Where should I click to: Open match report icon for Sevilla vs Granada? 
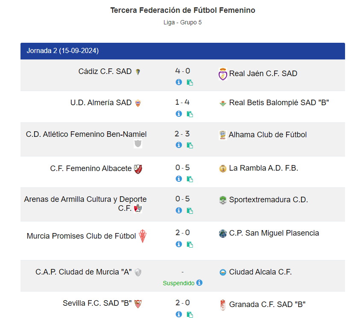click(x=190, y=315)
